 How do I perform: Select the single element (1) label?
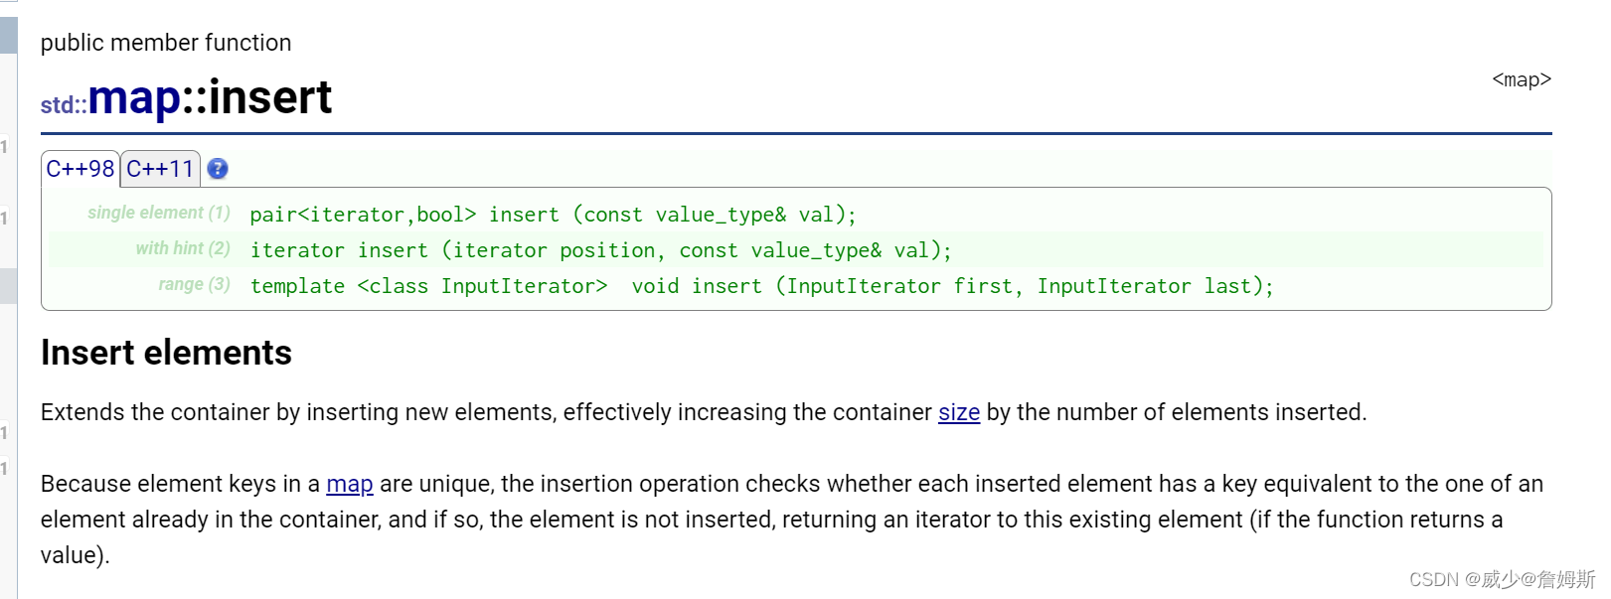coord(159,213)
